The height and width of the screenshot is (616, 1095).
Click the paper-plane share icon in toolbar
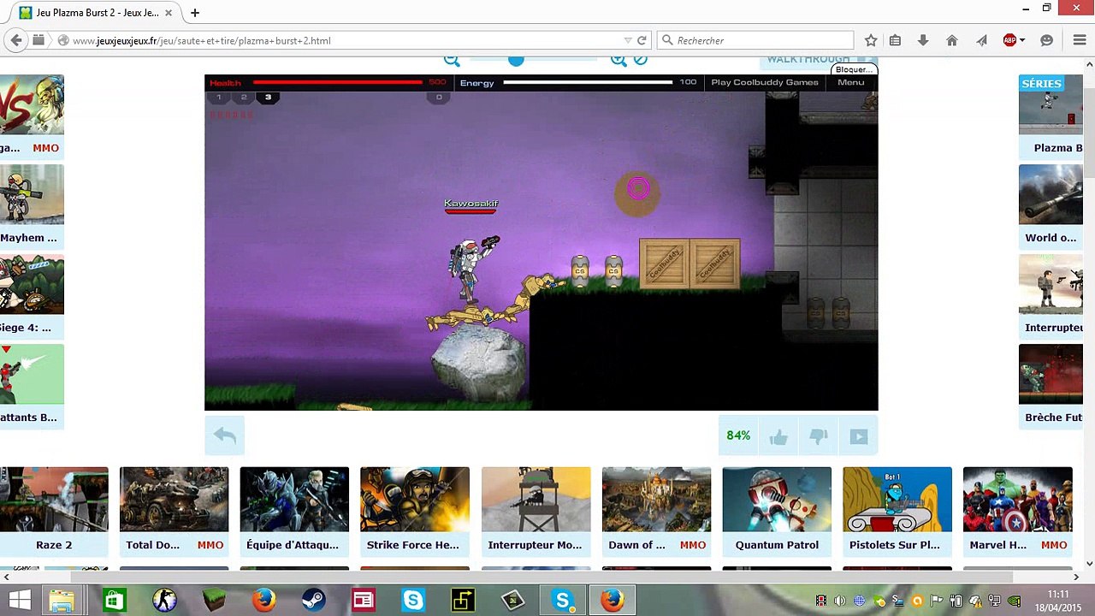tap(981, 40)
